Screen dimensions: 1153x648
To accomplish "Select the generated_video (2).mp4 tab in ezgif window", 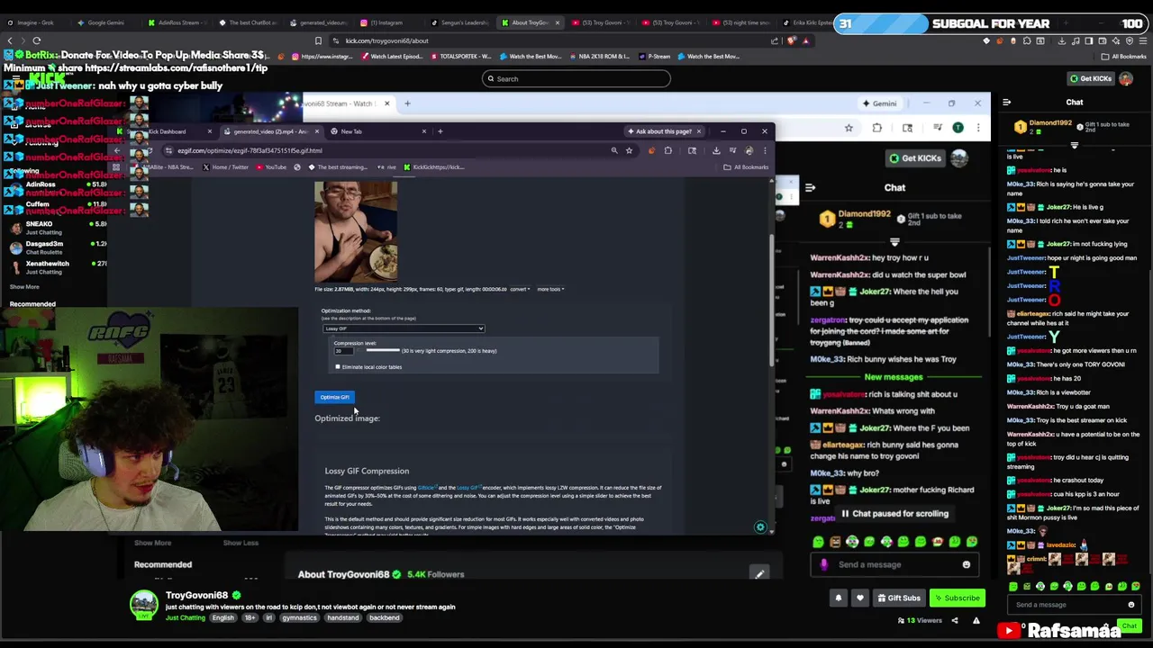I will tap(270, 131).
